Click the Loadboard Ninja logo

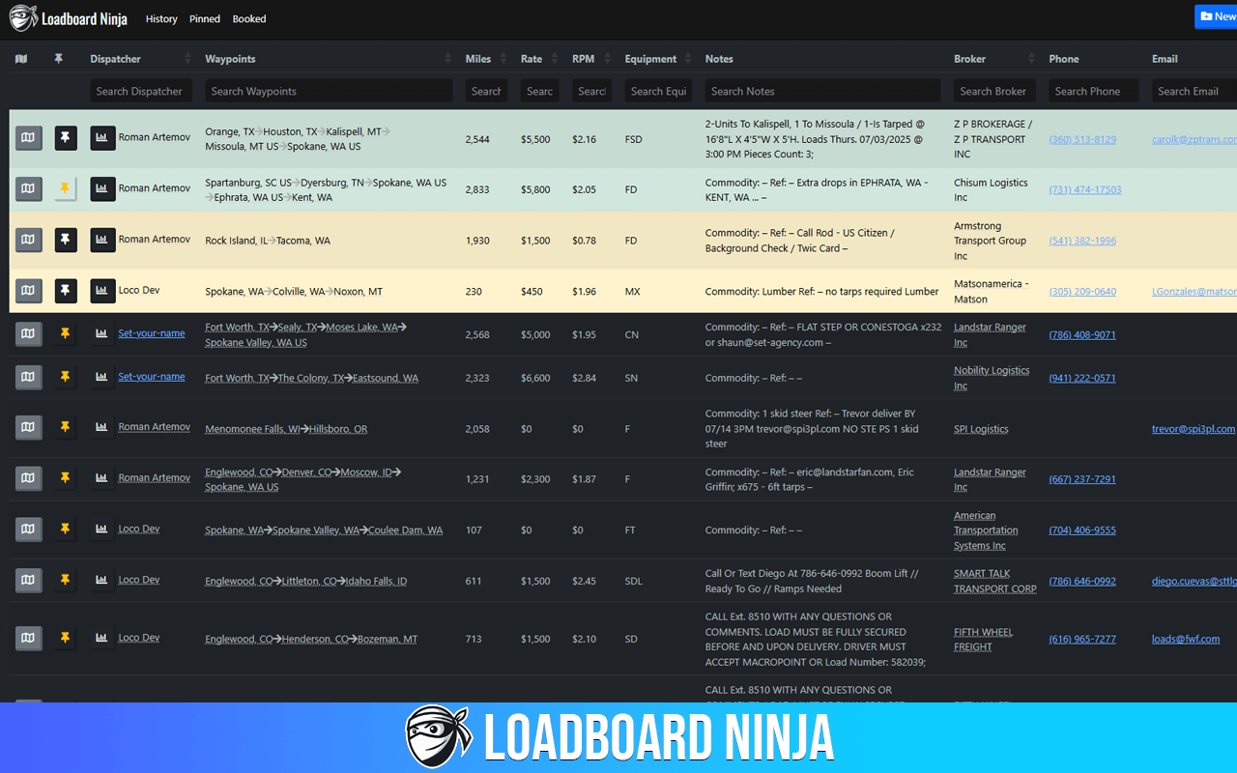69,18
